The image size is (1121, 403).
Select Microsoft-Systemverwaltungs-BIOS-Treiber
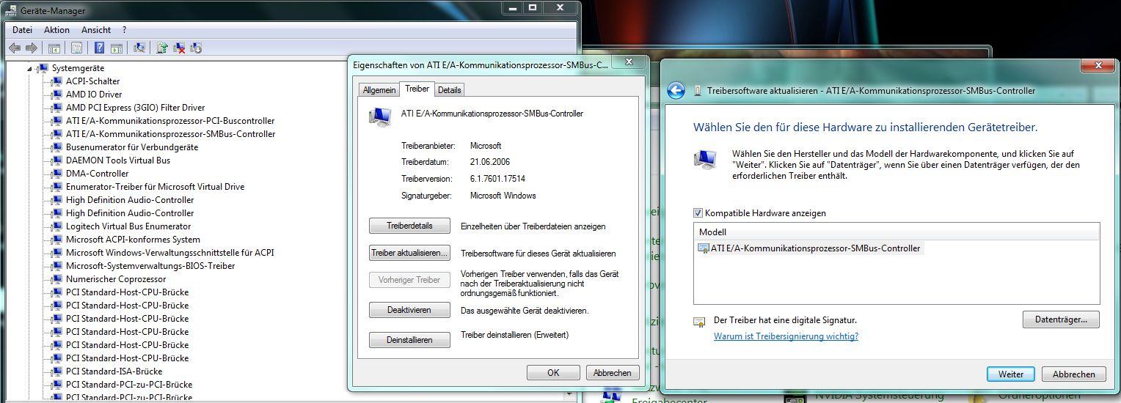coord(150,266)
